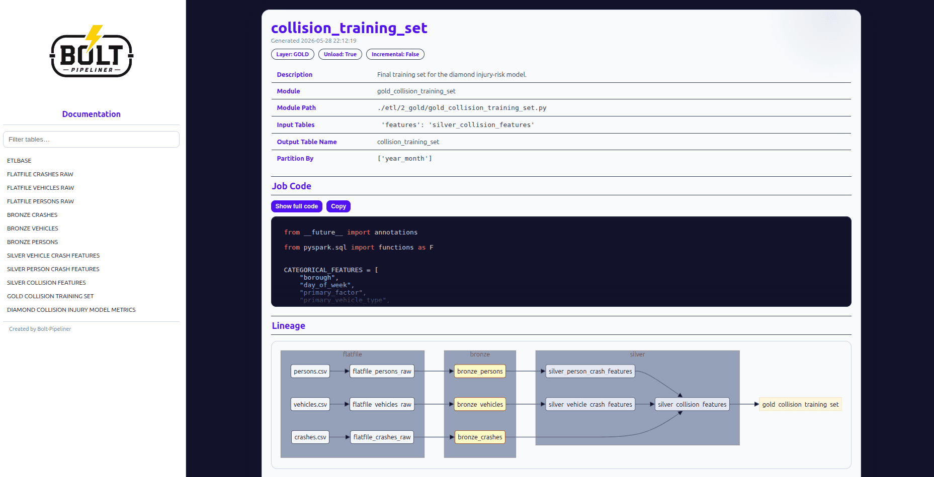Click the flatfile_persons_raw lineage node

click(x=382, y=372)
